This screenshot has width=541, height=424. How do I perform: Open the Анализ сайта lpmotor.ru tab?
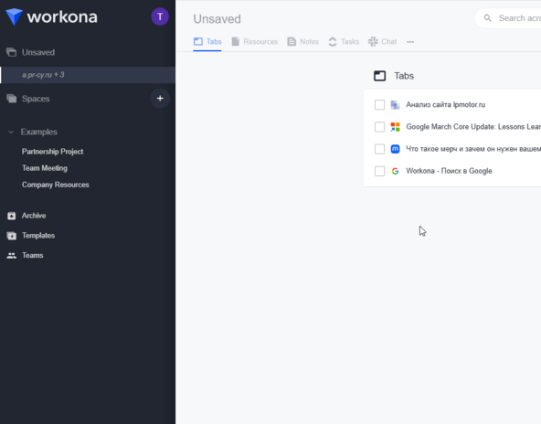click(445, 105)
